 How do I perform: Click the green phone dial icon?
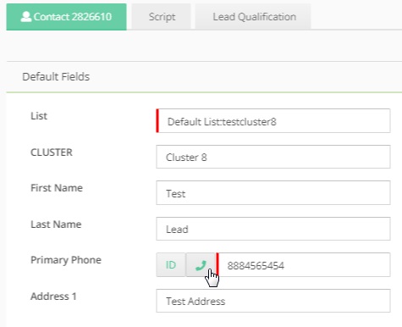(x=201, y=265)
